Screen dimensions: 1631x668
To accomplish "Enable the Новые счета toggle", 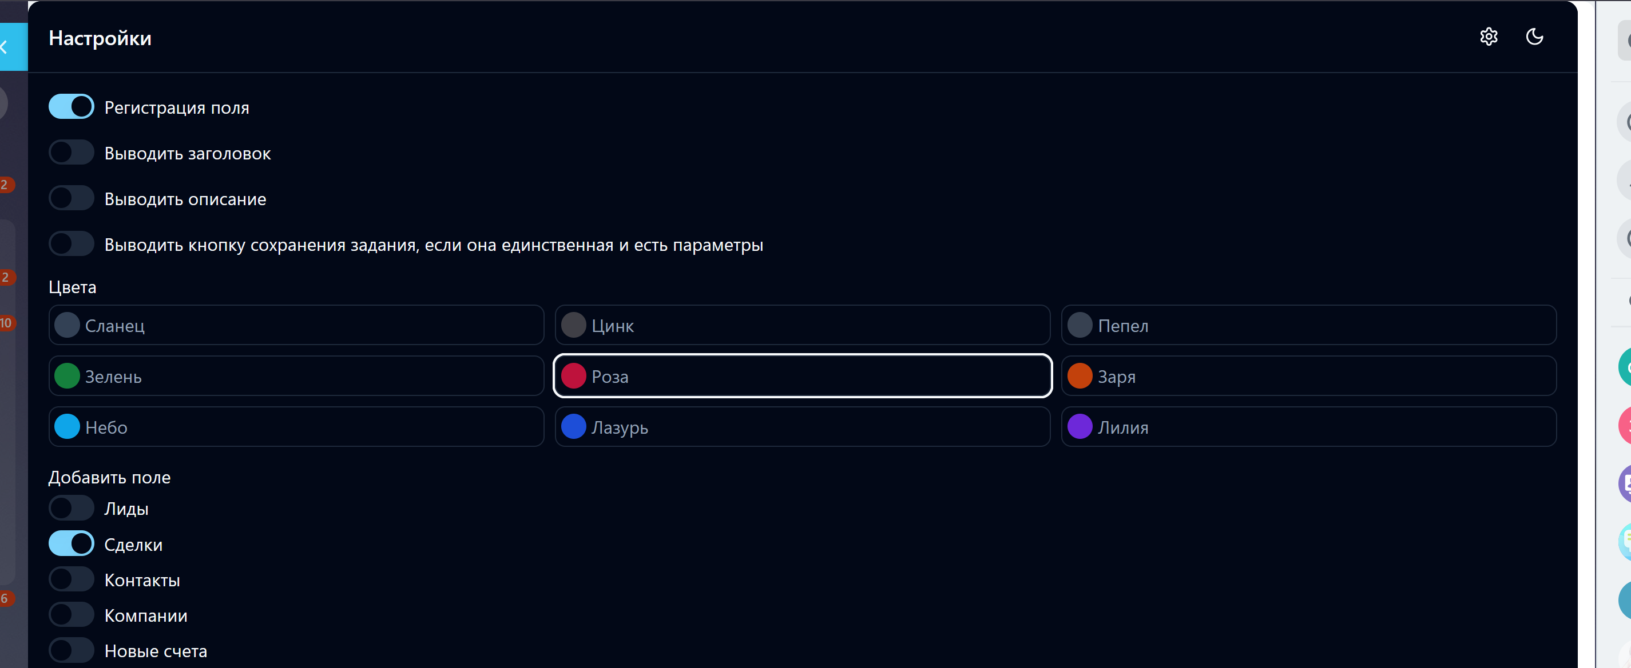I will [x=72, y=650].
